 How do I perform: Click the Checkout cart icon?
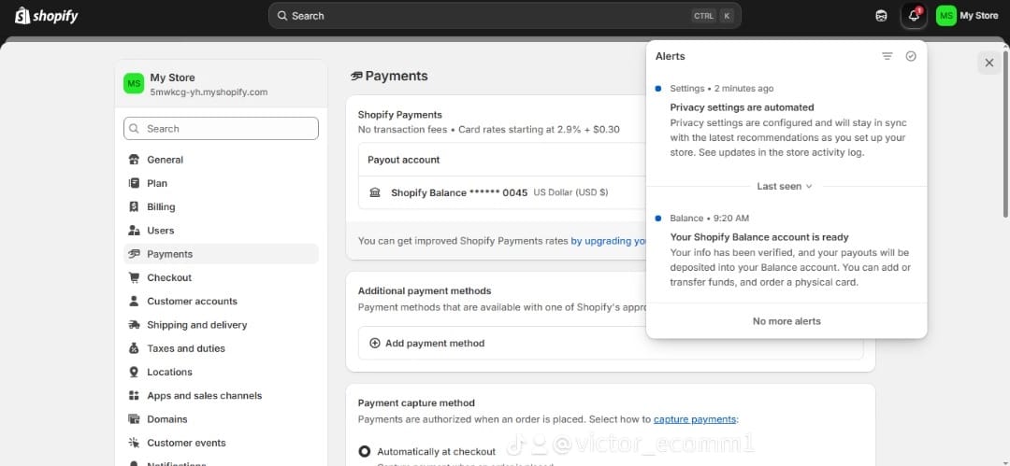pos(134,277)
